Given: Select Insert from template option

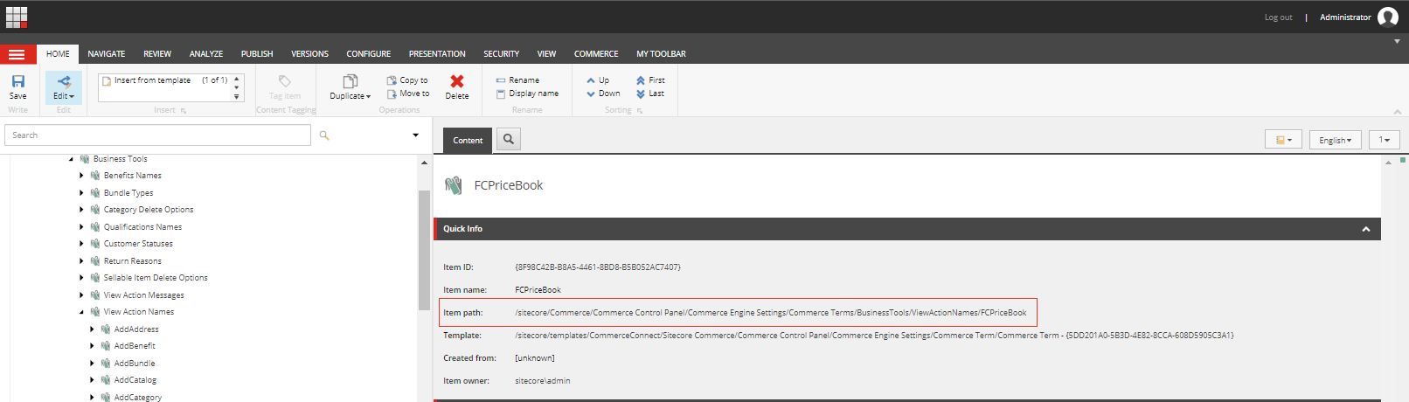Looking at the screenshot, I should 165,80.
